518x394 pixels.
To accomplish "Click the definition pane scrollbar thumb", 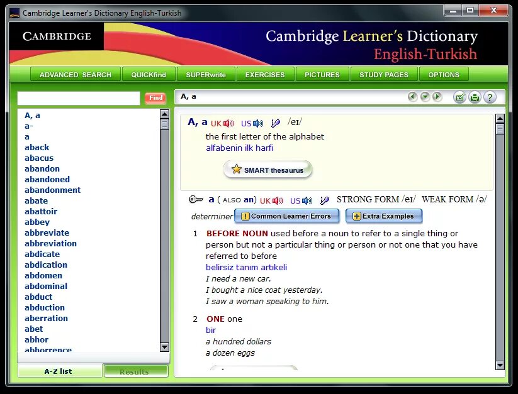I will click(x=500, y=129).
